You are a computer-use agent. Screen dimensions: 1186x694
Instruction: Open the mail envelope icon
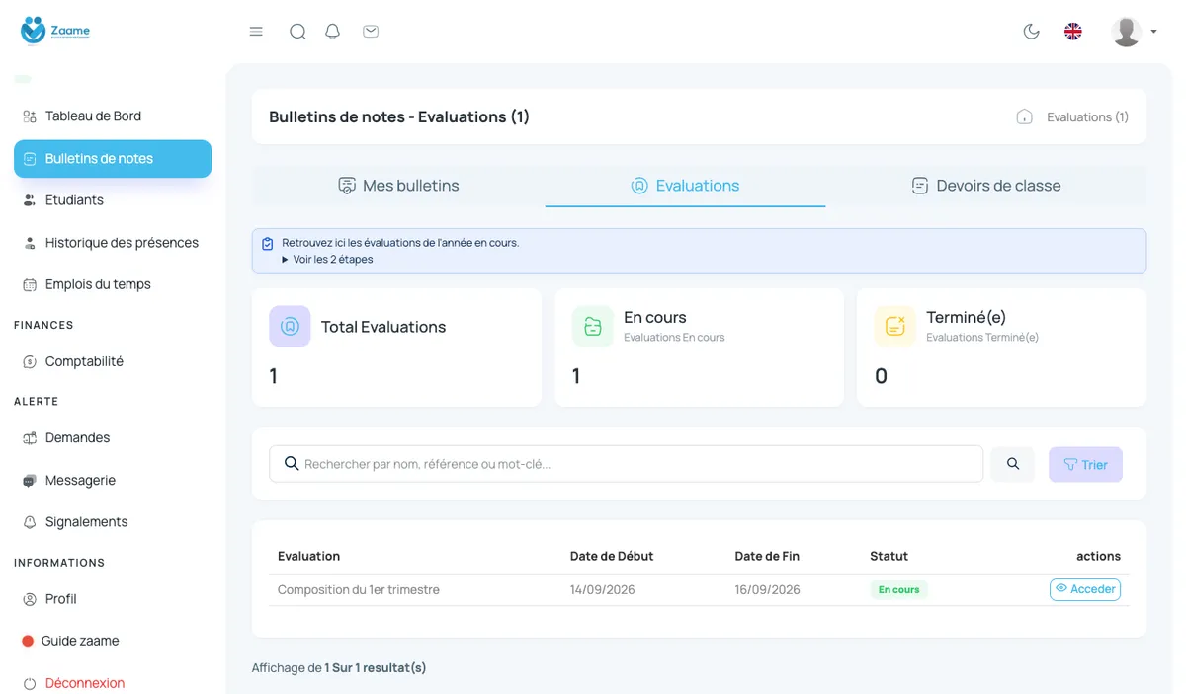pos(371,32)
